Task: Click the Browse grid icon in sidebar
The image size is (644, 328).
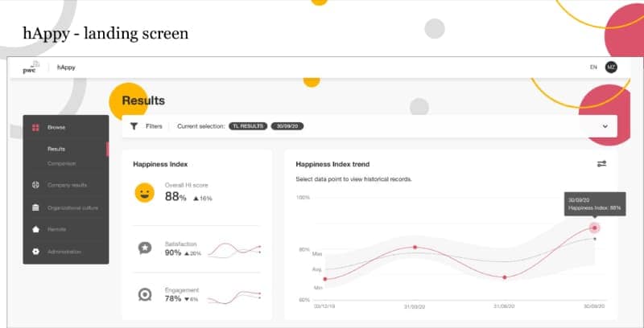Action: (35, 127)
